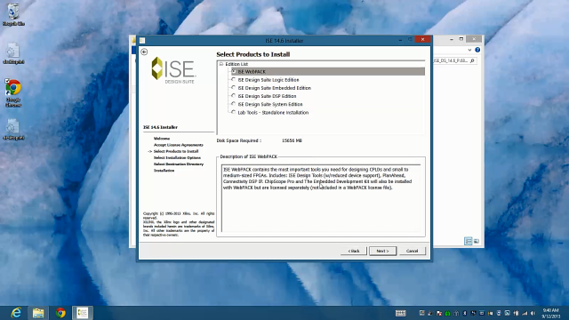Image resolution: width=569 pixels, height=320 pixels.
Task: Click the < Back button
Action: click(x=354, y=251)
